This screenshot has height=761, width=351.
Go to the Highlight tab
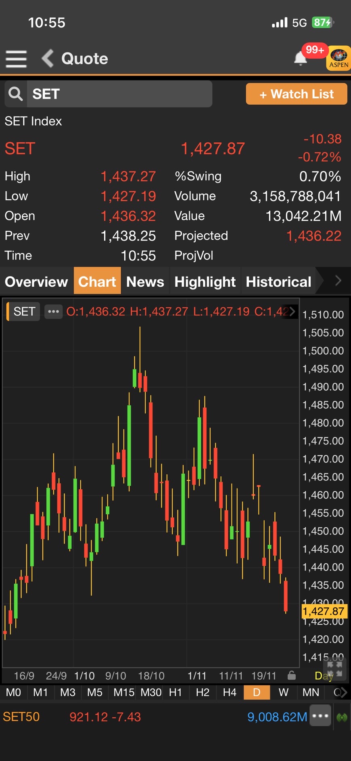point(205,281)
